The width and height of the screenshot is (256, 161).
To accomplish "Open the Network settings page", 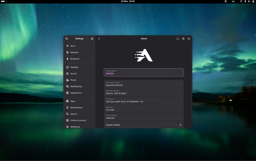I will click(79, 52).
